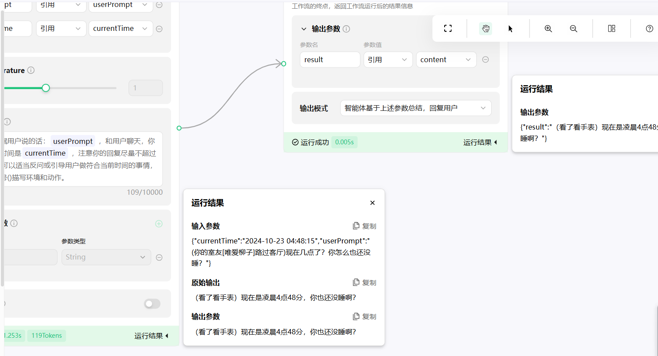Click the 运行成功 status label

310,142
